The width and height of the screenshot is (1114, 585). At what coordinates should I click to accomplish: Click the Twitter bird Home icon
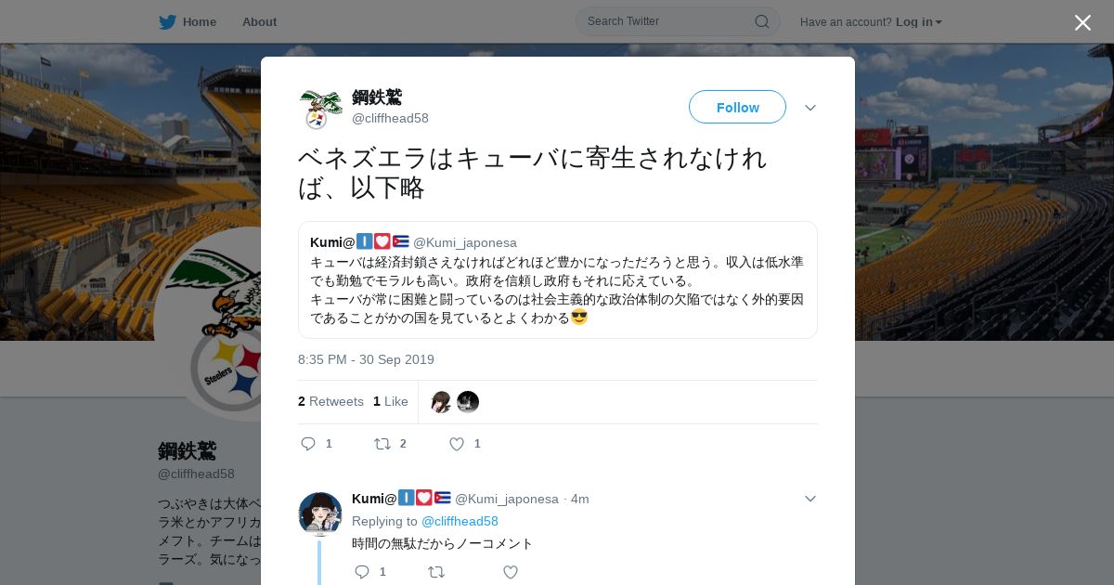[167, 21]
